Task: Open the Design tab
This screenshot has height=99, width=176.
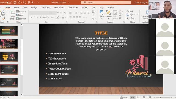Action: (x=34, y=7)
